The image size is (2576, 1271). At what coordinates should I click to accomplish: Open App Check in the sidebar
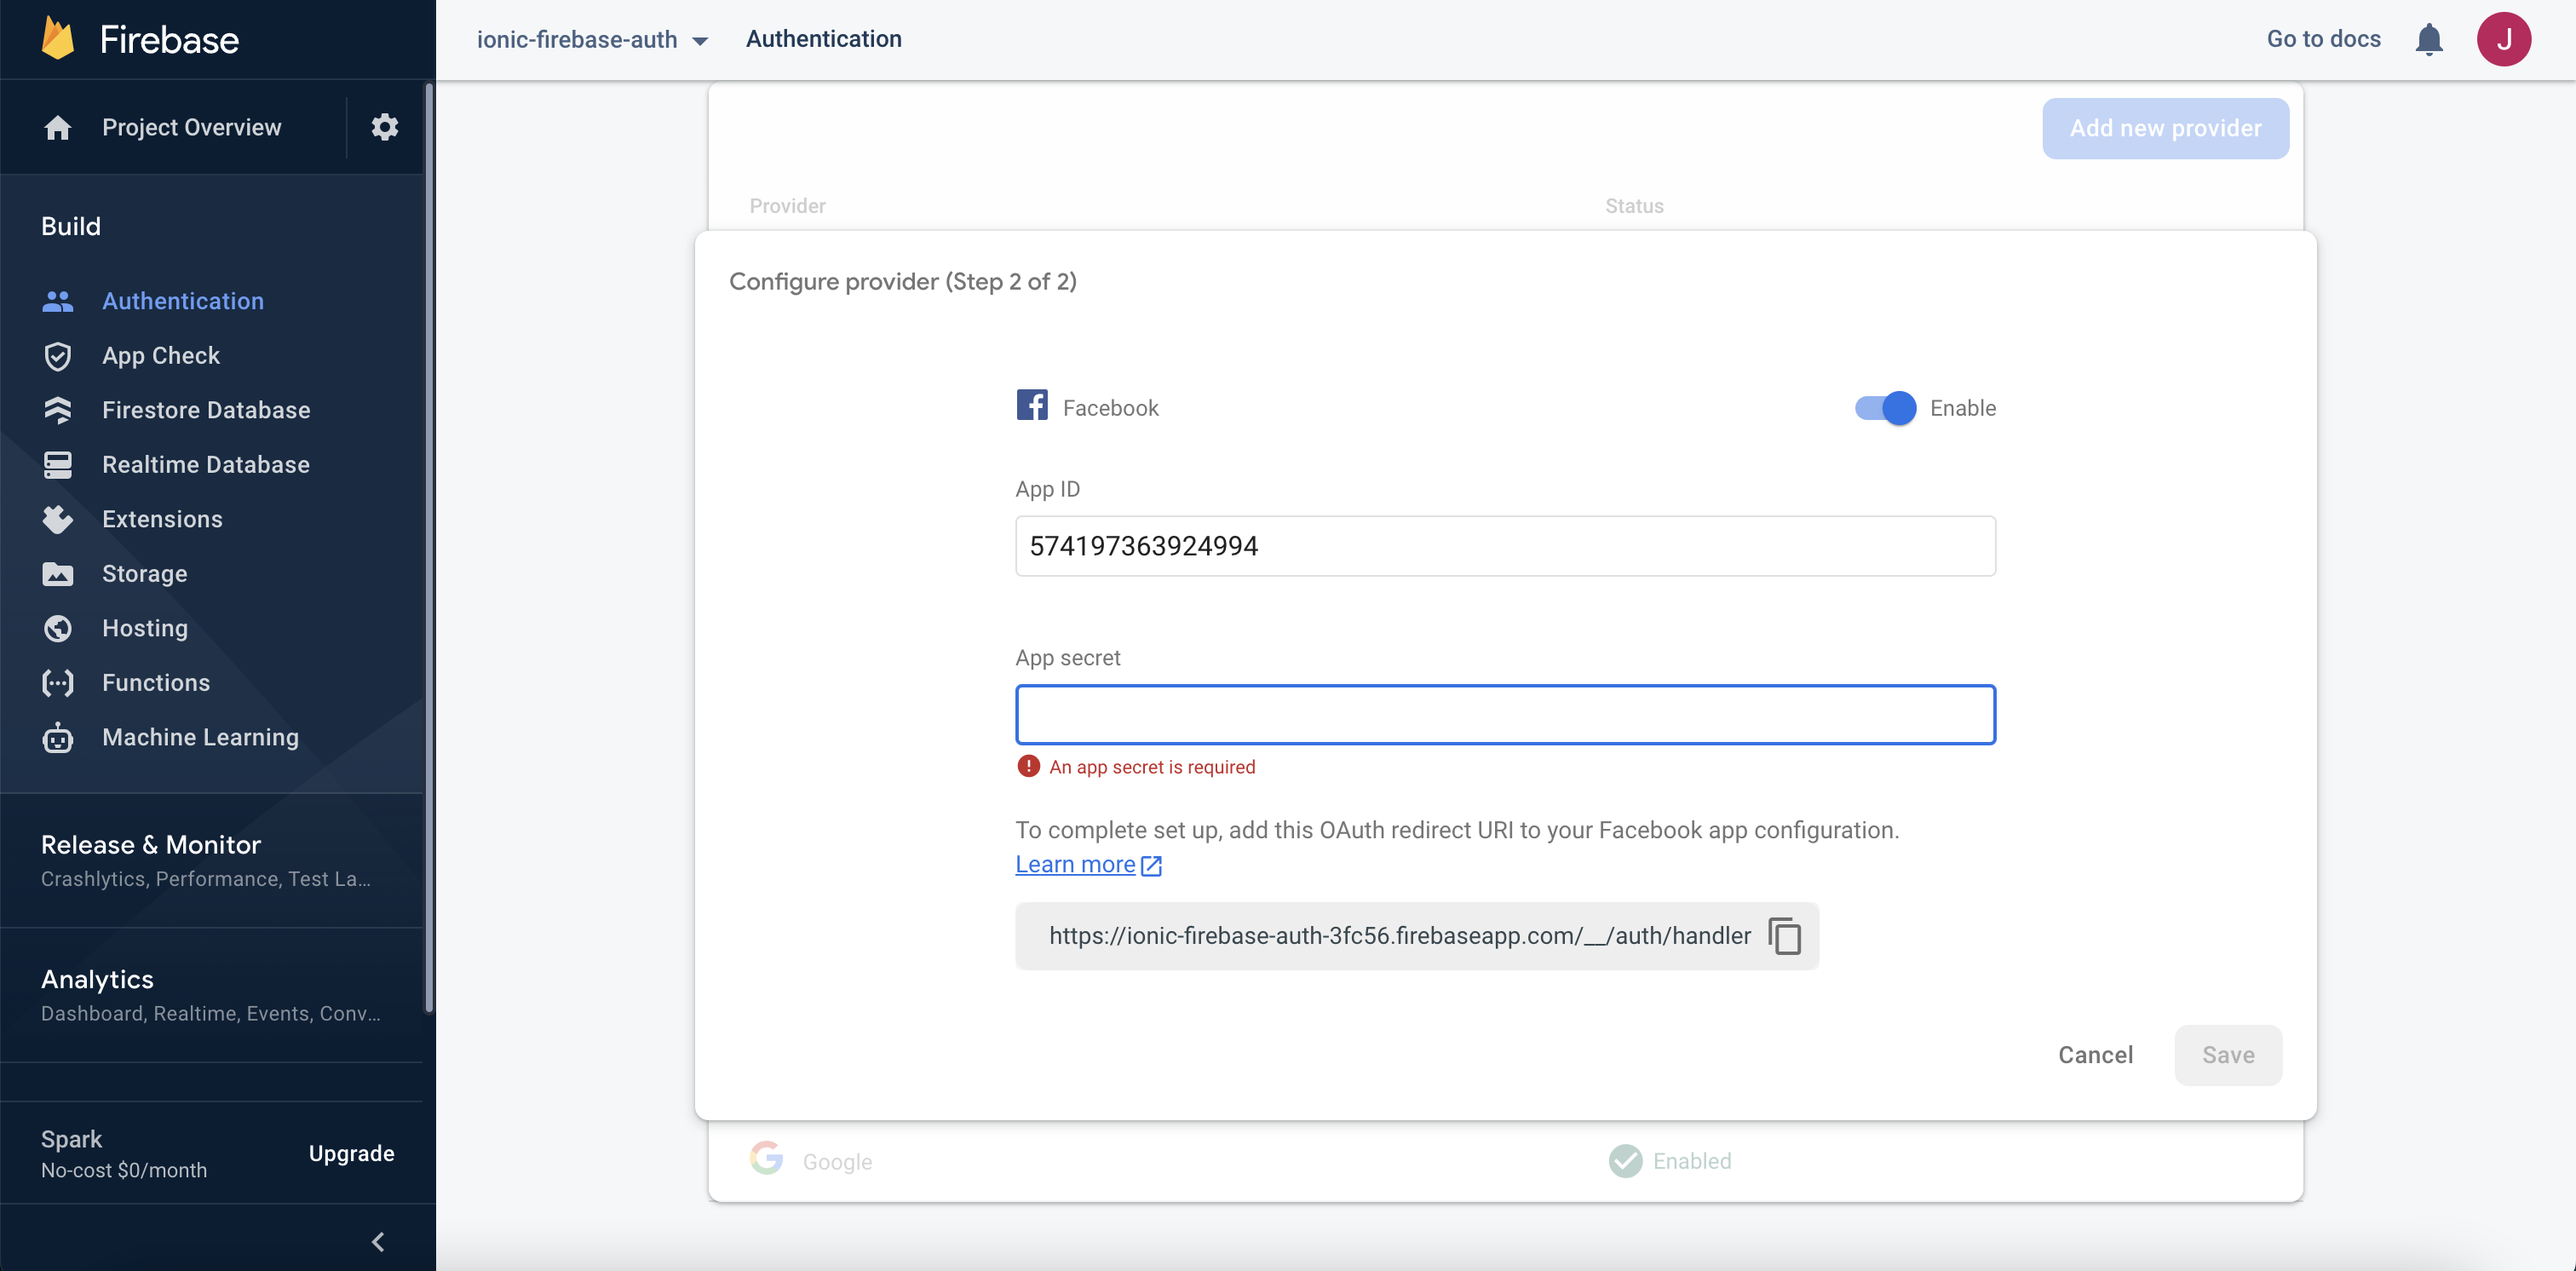pyautogui.click(x=161, y=356)
